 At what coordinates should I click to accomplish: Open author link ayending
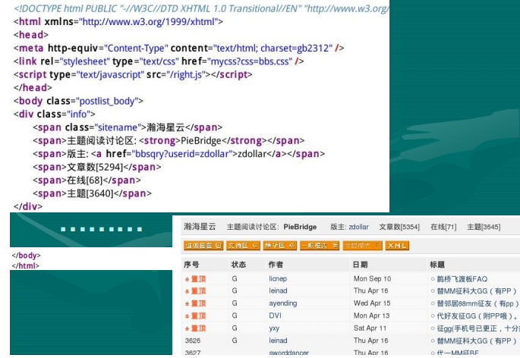click(283, 303)
